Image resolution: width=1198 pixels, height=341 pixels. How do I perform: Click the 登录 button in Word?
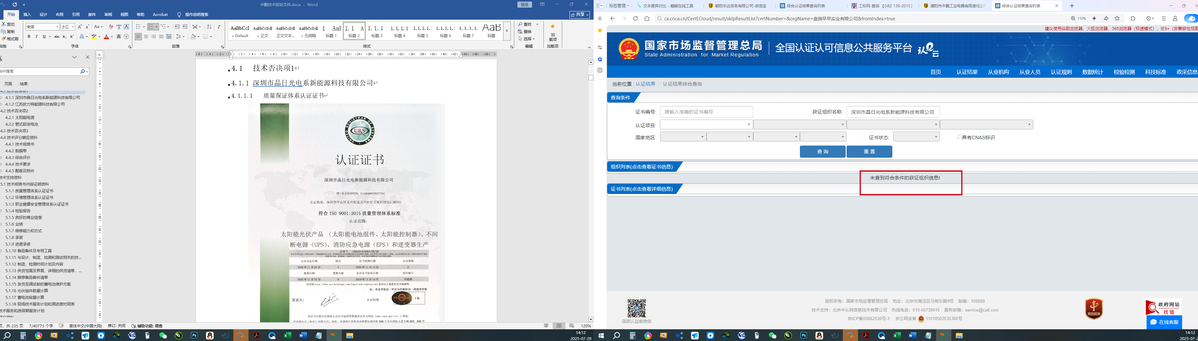(x=525, y=5)
